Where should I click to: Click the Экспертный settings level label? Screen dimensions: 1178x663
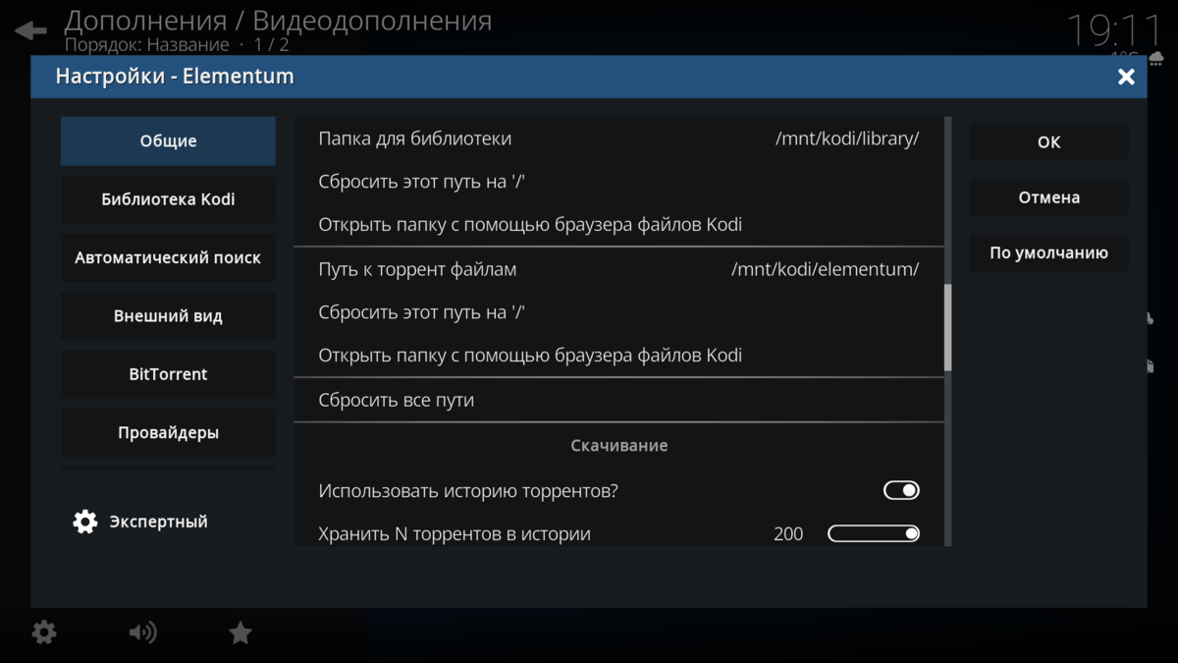pos(158,522)
